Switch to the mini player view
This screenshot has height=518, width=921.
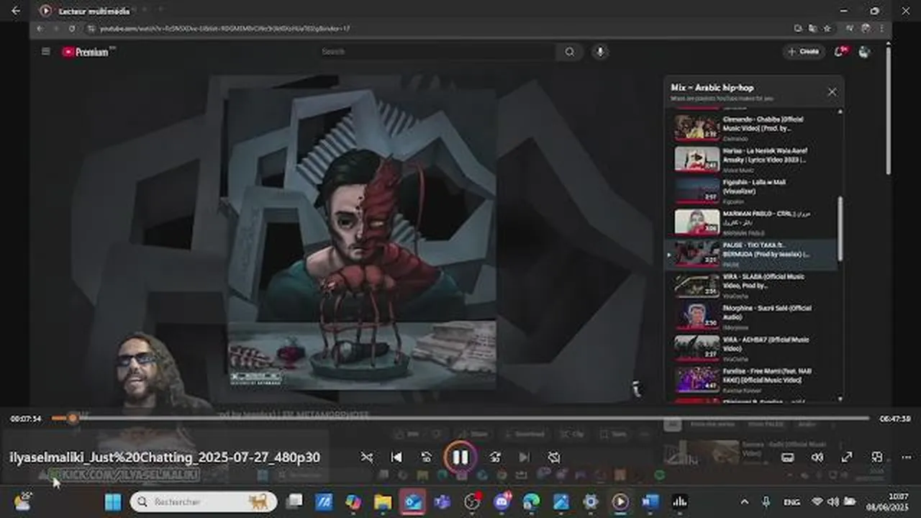pos(876,457)
